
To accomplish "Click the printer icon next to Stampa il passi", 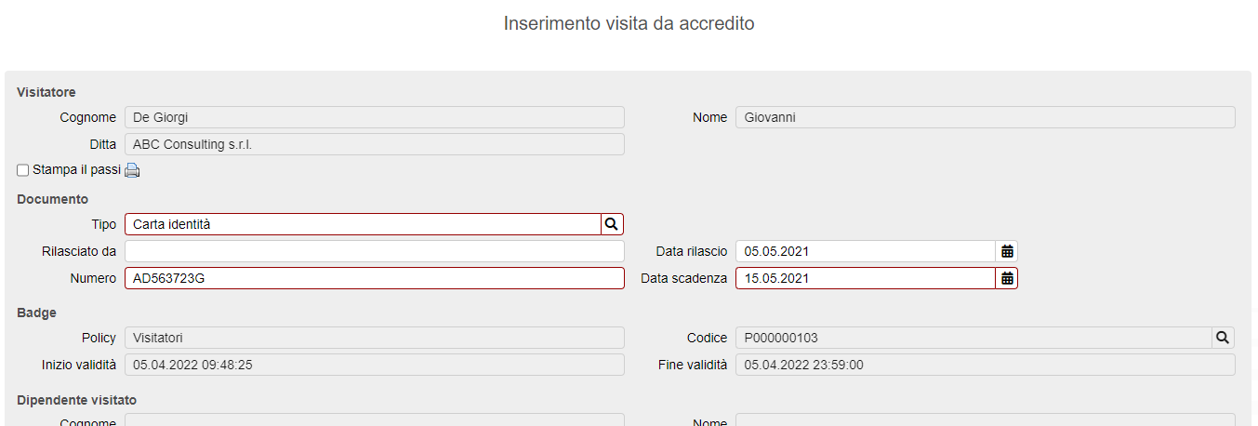I will click(x=132, y=170).
